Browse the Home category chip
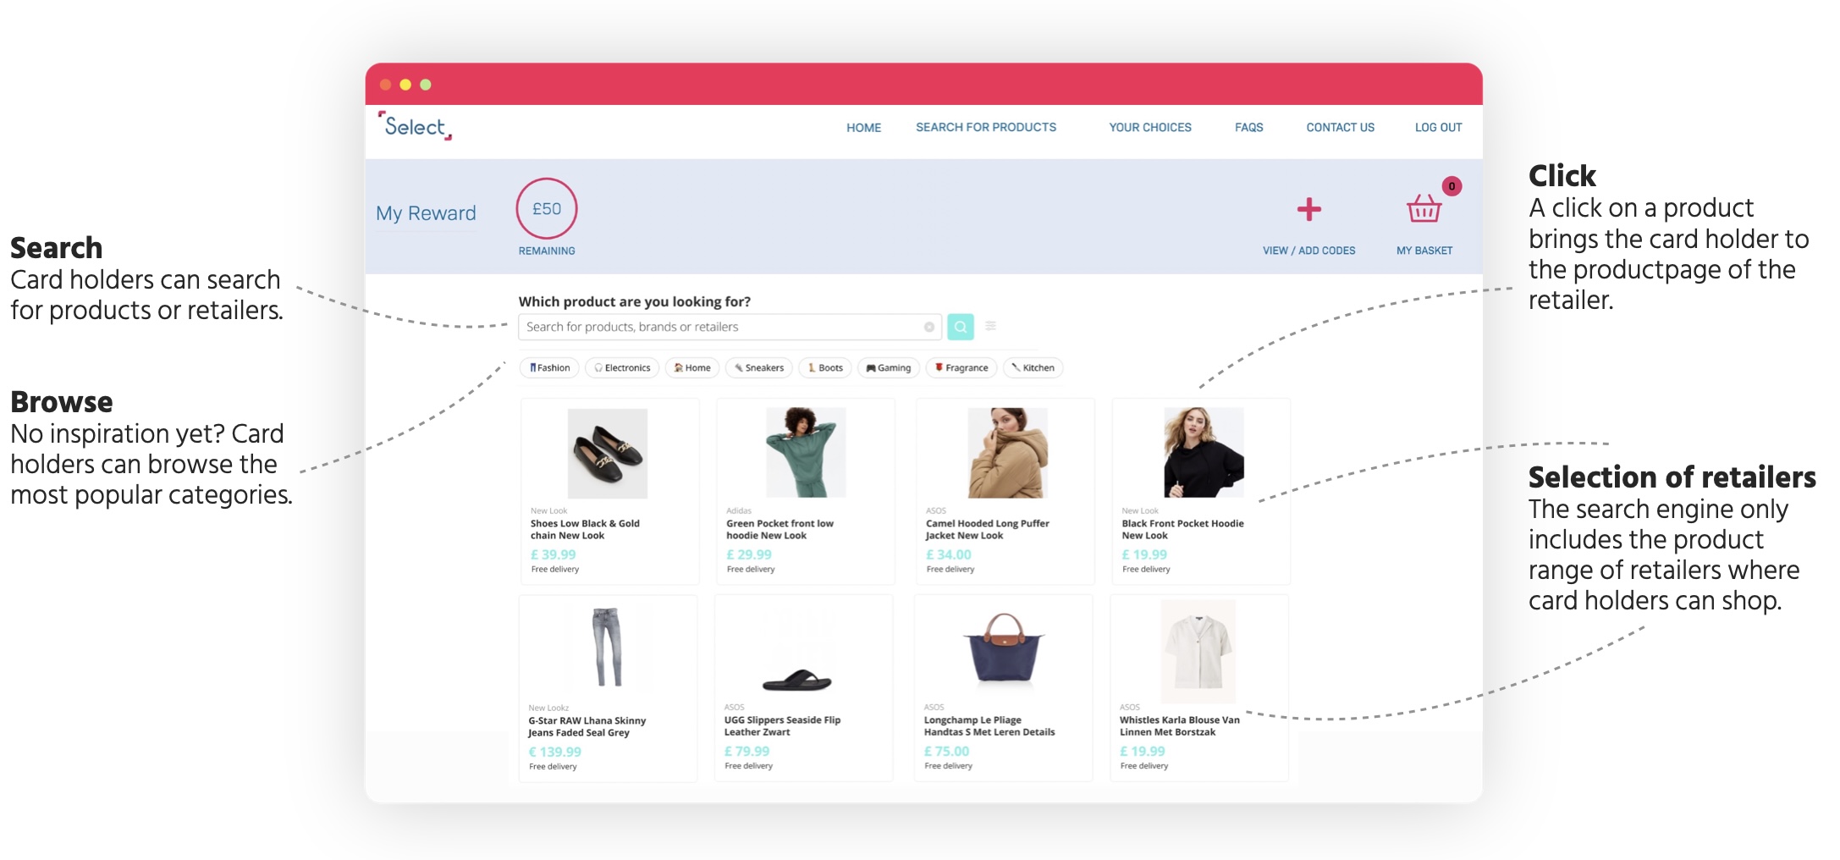The height and width of the screenshot is (860, 1840). (x=692, y=367)
